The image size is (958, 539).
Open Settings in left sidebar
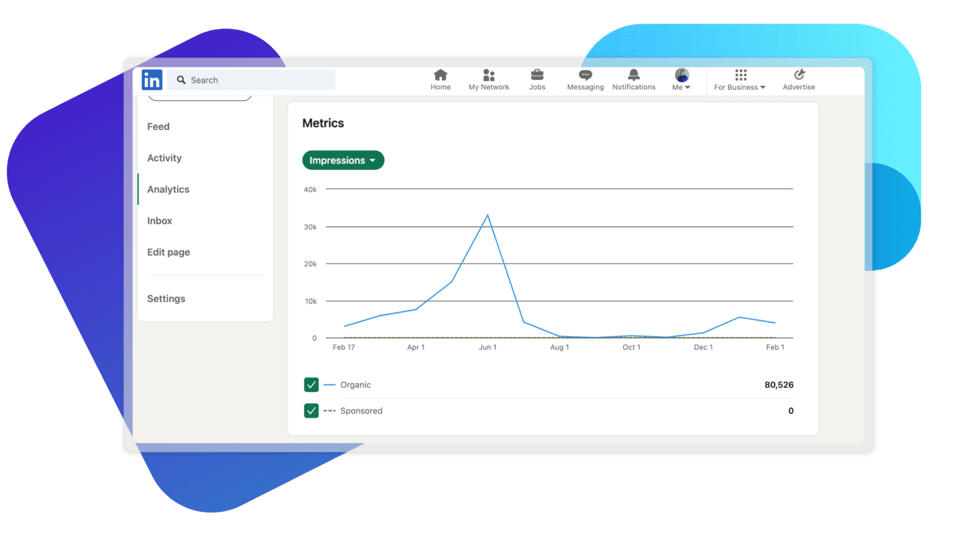click(166, 299)
